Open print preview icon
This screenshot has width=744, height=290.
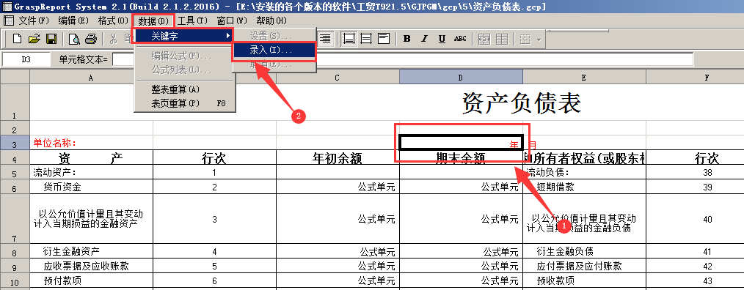click(74, 39)
